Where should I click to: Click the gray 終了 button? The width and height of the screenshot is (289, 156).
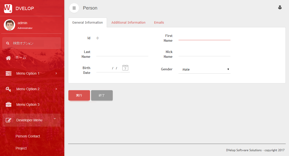pos(102,95)
